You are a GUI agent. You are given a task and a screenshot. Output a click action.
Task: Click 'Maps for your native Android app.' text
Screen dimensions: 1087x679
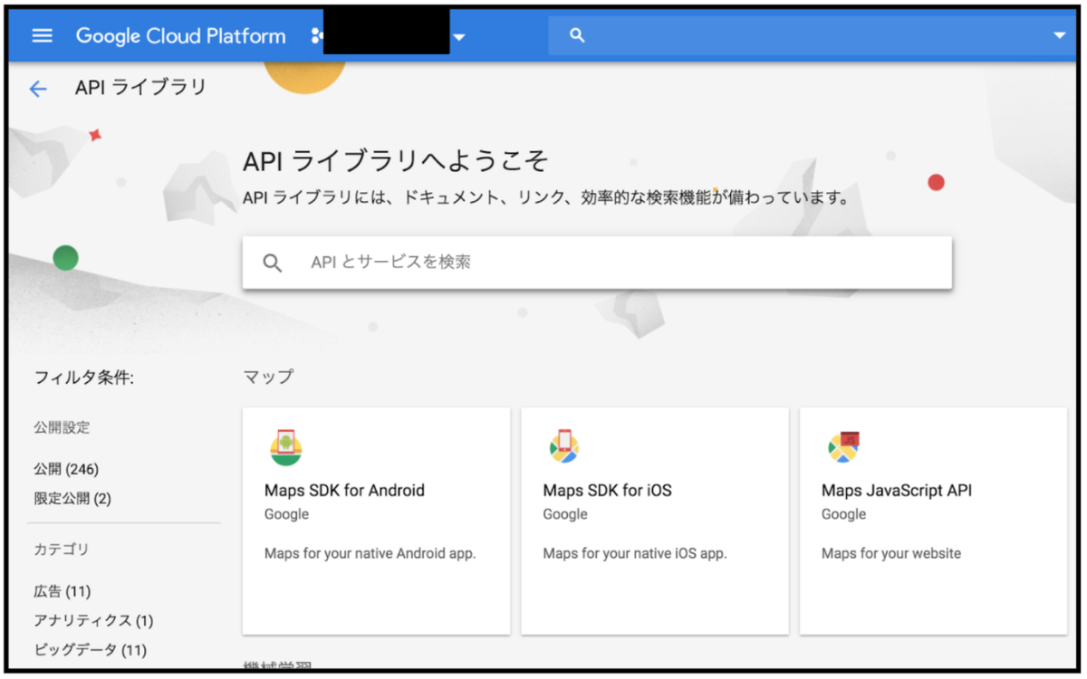[370, 553]
